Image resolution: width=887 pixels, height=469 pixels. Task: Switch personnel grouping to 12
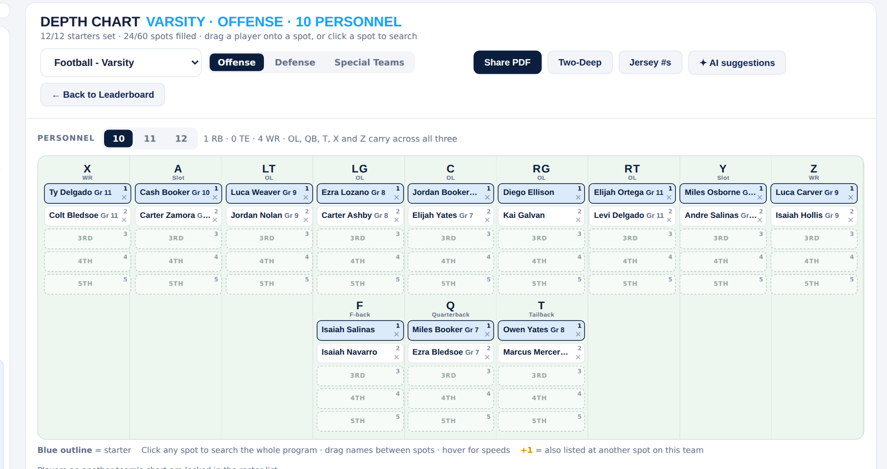coord(181,138)
